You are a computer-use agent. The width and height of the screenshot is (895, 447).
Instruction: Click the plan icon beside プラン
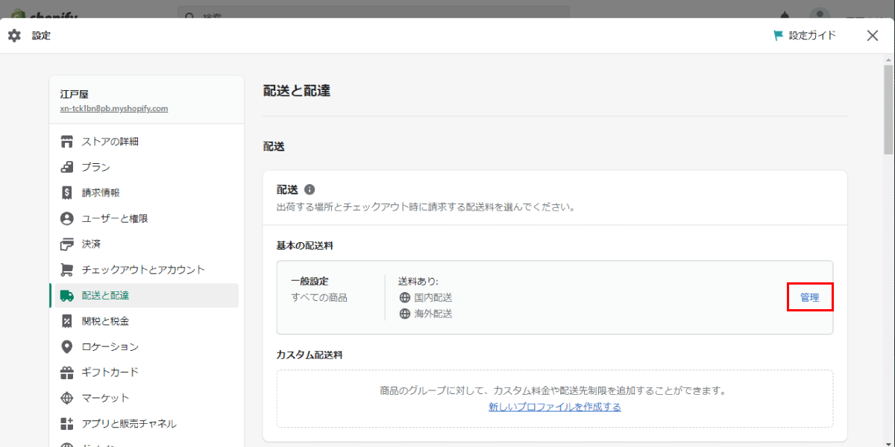(67, 167)
